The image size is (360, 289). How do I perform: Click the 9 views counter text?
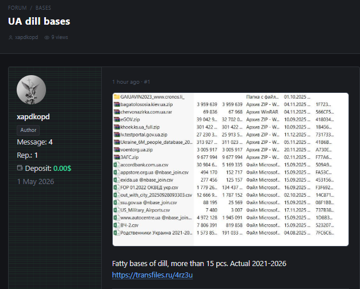tap(60, 37)
